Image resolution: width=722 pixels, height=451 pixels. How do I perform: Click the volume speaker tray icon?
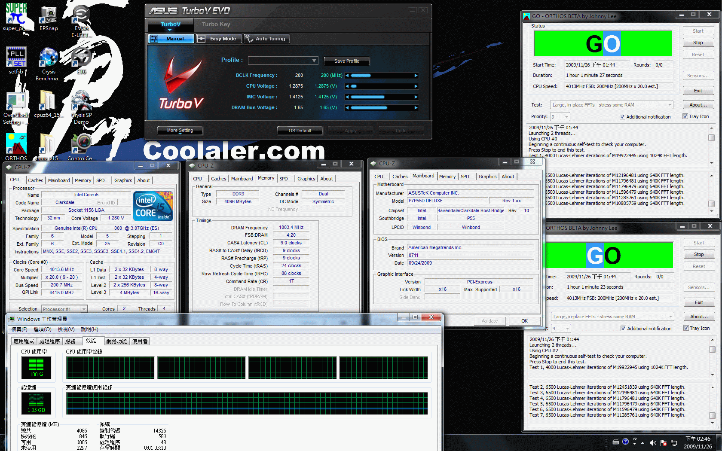pos(653,442)
